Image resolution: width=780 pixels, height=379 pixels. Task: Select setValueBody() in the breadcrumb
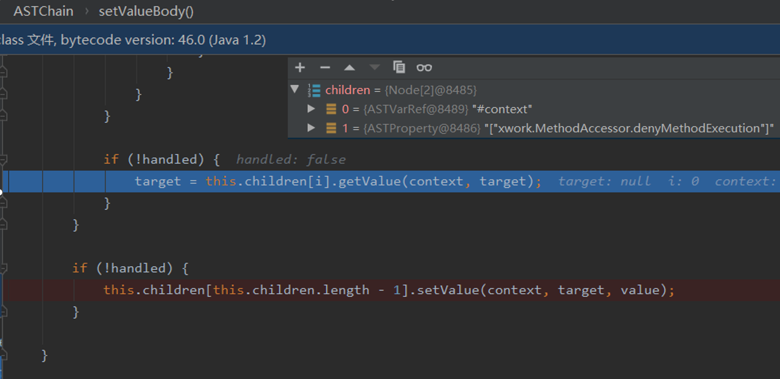(146, 11)
